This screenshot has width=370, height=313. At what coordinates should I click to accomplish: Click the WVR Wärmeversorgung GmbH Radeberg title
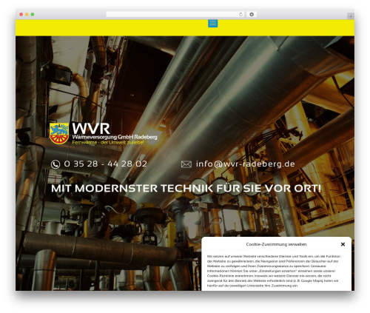pyautogui.click(x=115, y=132)
